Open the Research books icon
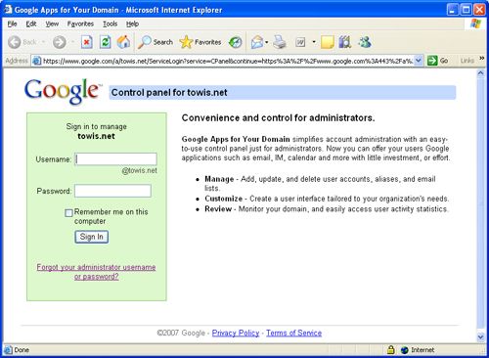Image resolution: width=489 pixels, height=358 pixels. click(x=344, y=42)
